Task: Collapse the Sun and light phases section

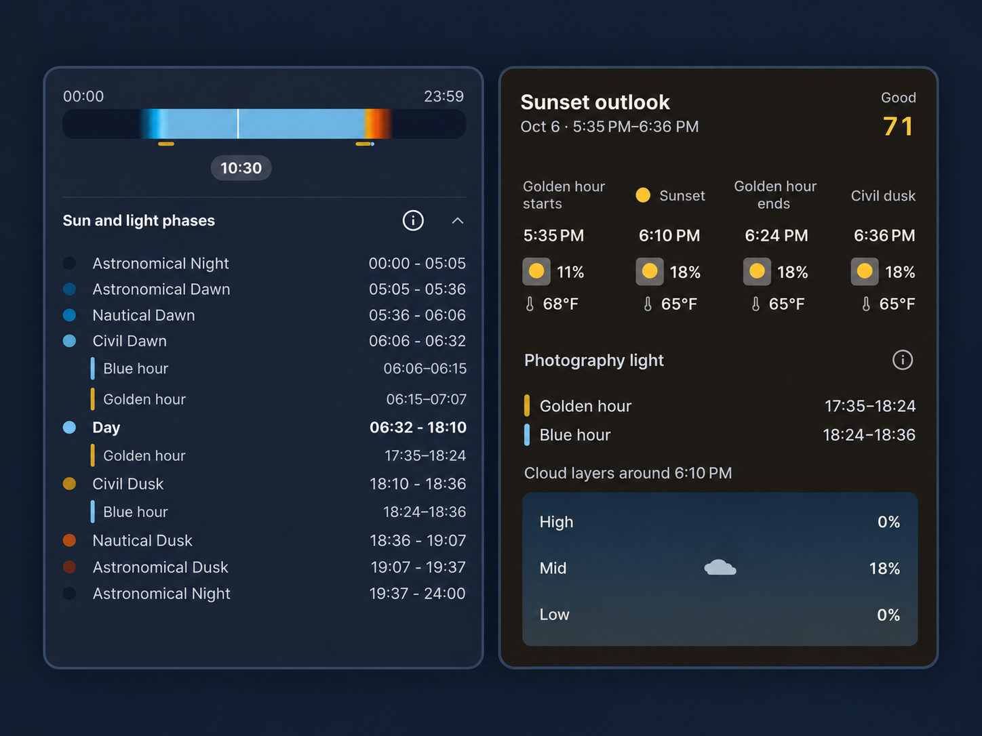Action: coord(458,220)
